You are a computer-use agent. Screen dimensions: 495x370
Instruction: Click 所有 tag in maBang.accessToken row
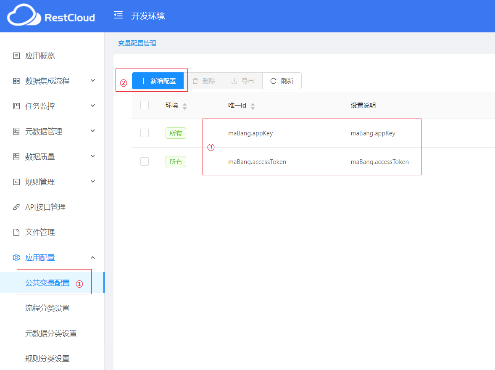pos(176,161)
